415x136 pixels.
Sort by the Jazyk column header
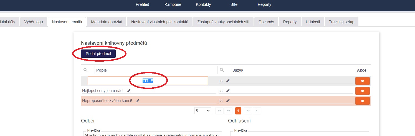[x=238, y=70]
